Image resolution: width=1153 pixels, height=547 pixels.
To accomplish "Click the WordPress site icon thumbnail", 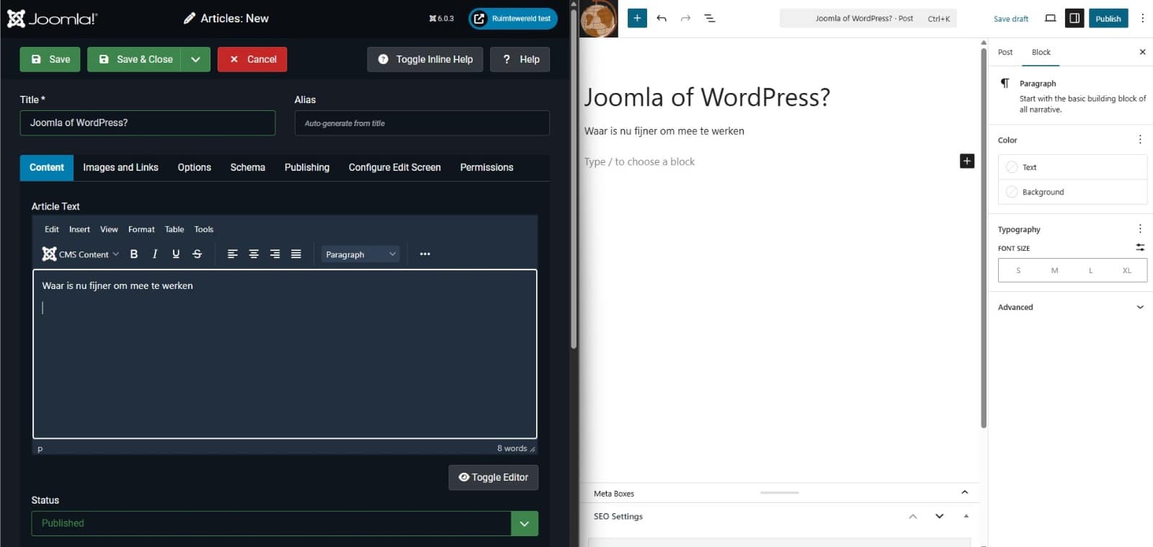I will (599, 19).
